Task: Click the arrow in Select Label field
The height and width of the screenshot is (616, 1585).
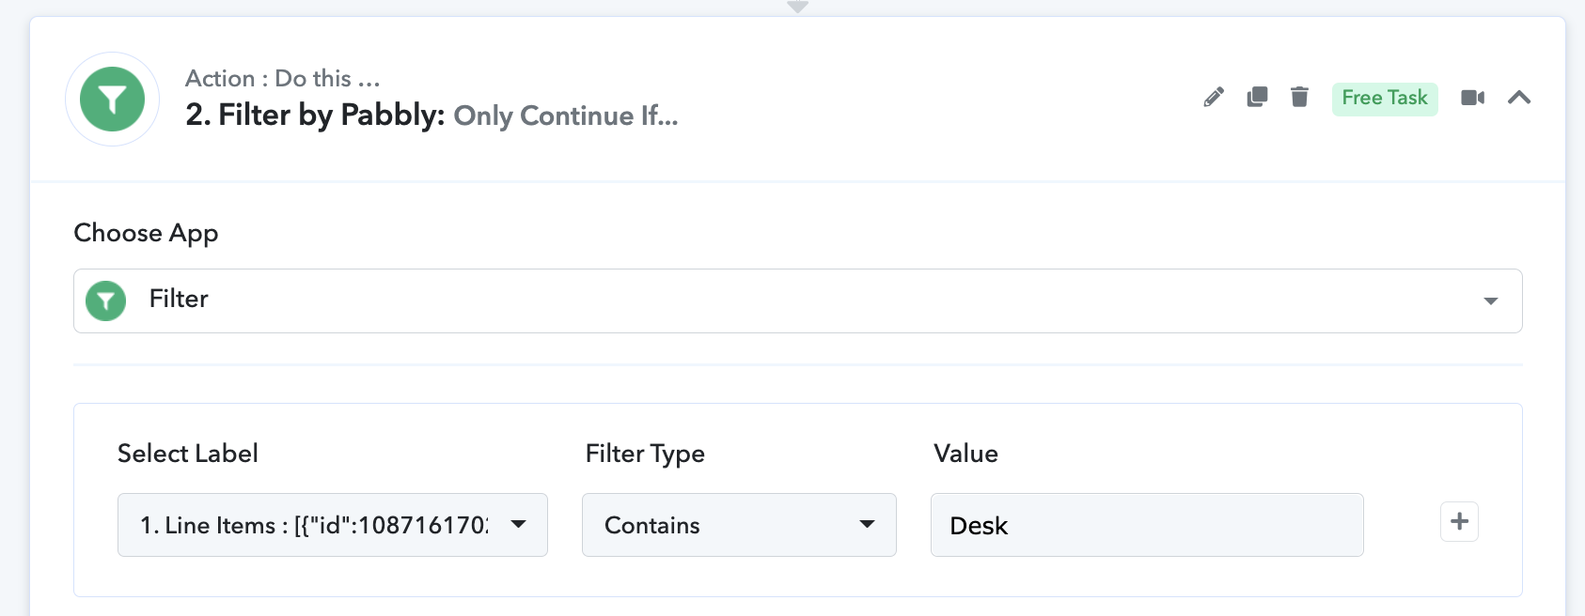Action: point(518,524)
